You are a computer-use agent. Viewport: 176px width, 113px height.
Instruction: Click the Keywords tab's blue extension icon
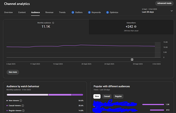pyautogui.click(x=89, y=12)
